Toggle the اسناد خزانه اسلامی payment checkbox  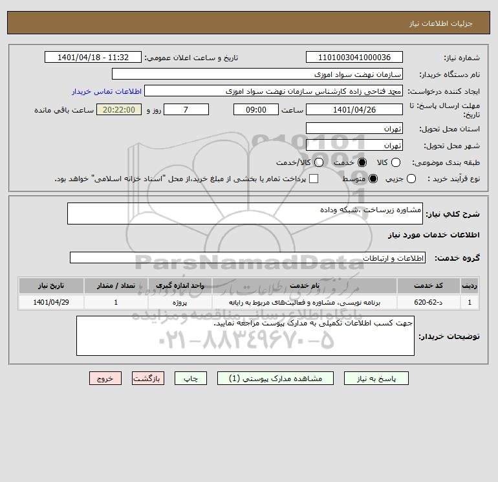click(314, 179)
